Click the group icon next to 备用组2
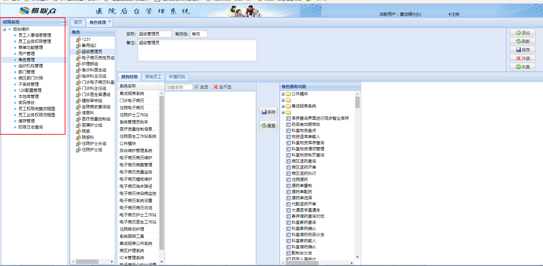 [78, 46]
